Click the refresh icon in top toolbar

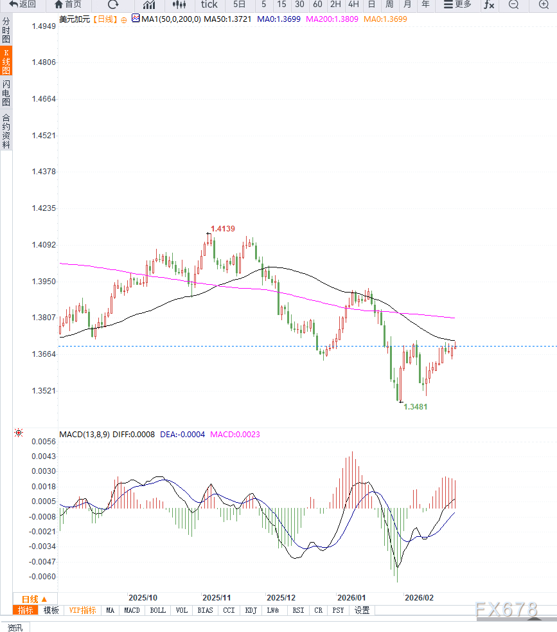pyautogui.click(x=113, y=5)
